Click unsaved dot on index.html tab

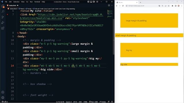(18, 5)
